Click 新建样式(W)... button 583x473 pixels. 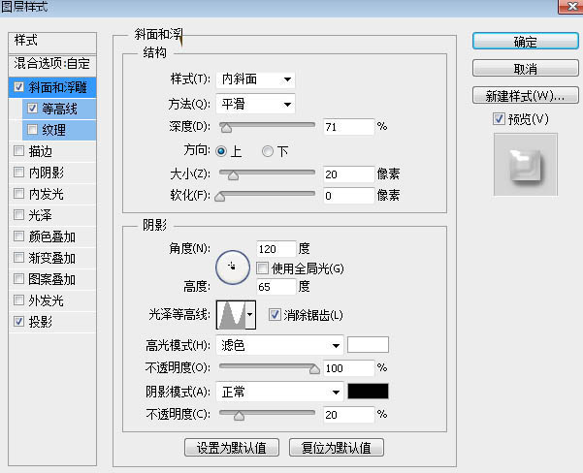click(x=526, y=96)
